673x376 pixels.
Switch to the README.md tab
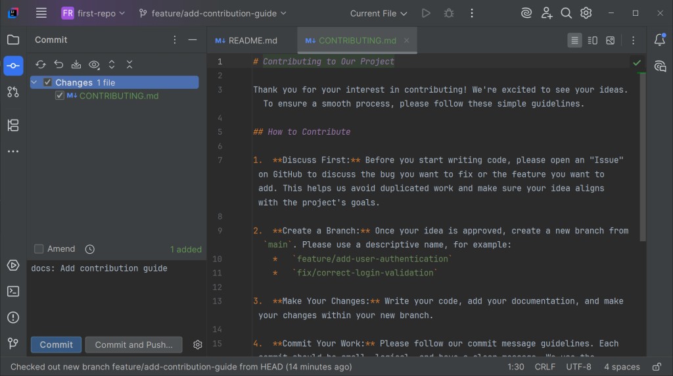tap(246, 40)
